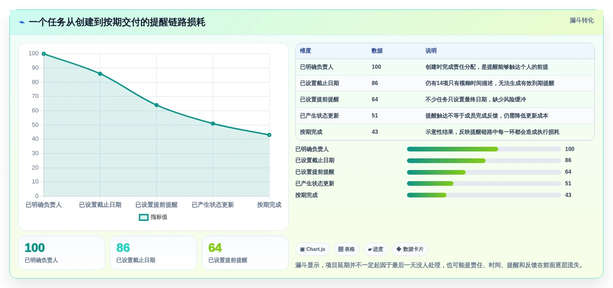Click description 不少任务只设置最终日期，缺少风险缓冲
This screenshot has height=288, width=613.
[x=476, y=99]
